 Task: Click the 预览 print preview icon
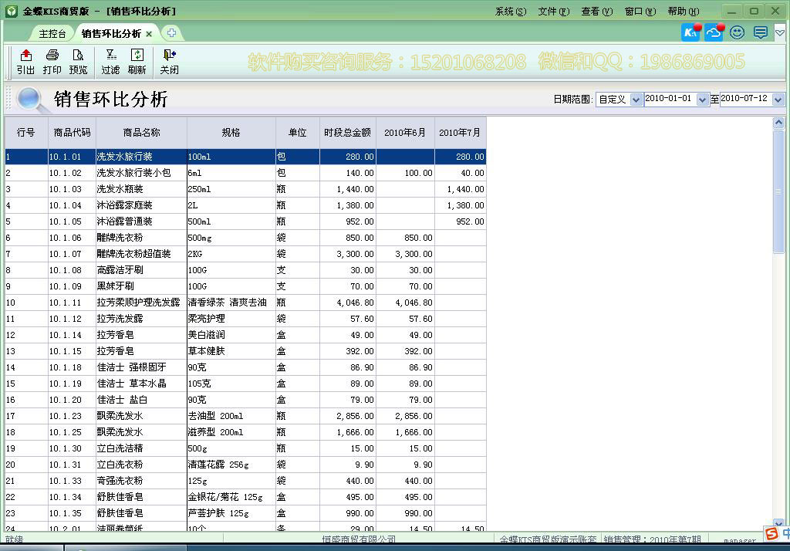(79, 63)
